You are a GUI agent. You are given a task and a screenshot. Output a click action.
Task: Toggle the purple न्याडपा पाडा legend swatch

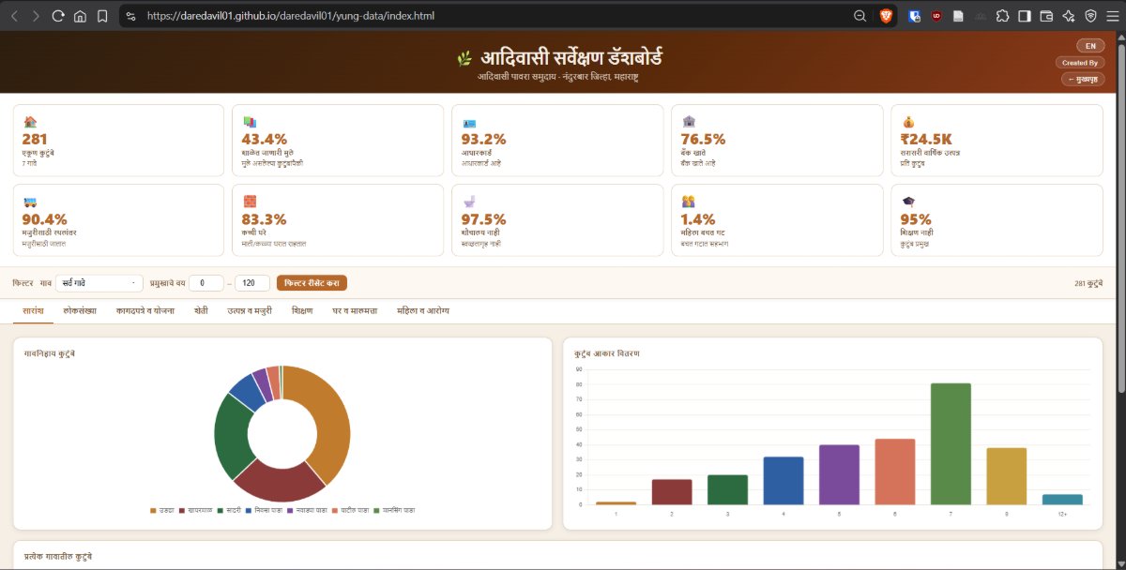point(291,510)
